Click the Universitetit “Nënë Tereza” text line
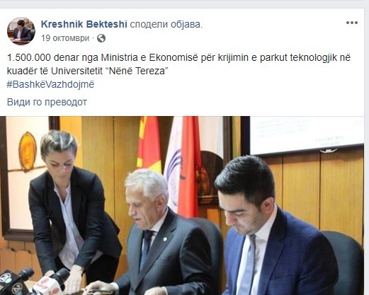The width and height of the screenshot is (369, 295). coord(87,71)
